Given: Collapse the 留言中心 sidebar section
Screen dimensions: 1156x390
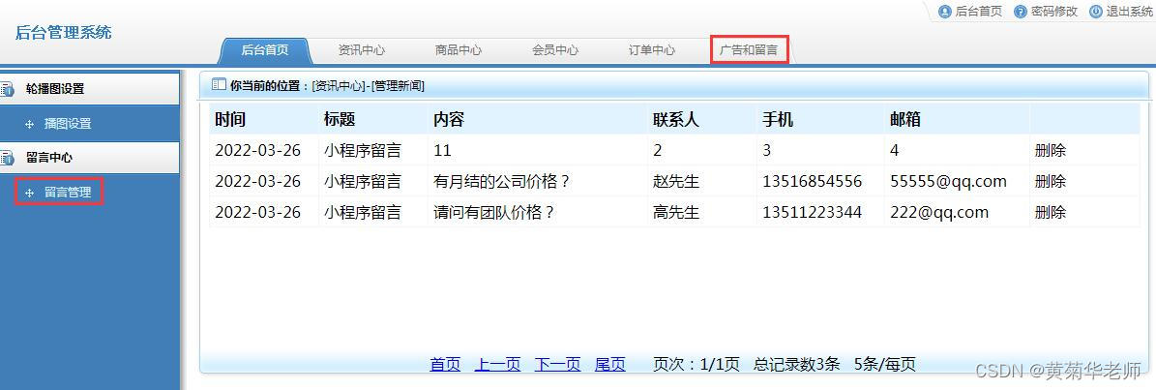Looking at the screenshot, I should tap(89, 158).
